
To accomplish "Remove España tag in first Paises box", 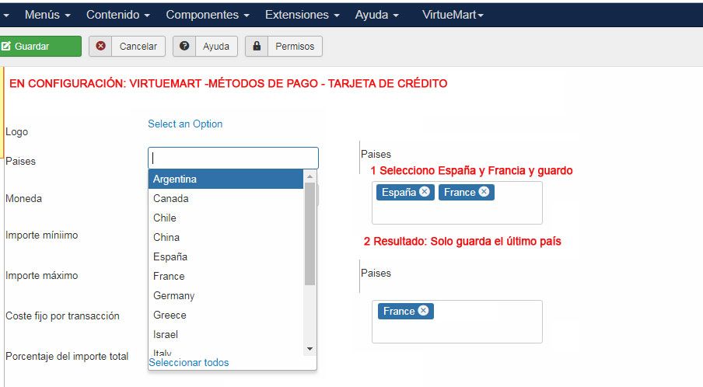I will coord(424,192).
